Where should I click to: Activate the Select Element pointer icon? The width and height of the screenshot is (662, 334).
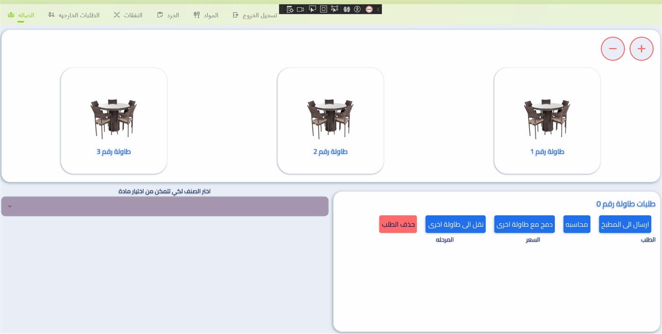[312, 9]
